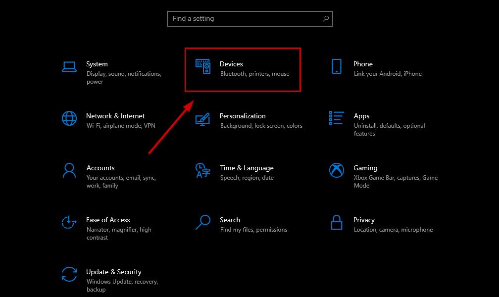
Task: Open the Accounts person icon
Action: (x=69, y=170)
